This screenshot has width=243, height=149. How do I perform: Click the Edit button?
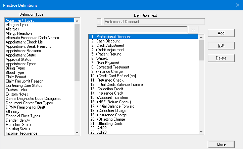[221, 45]
